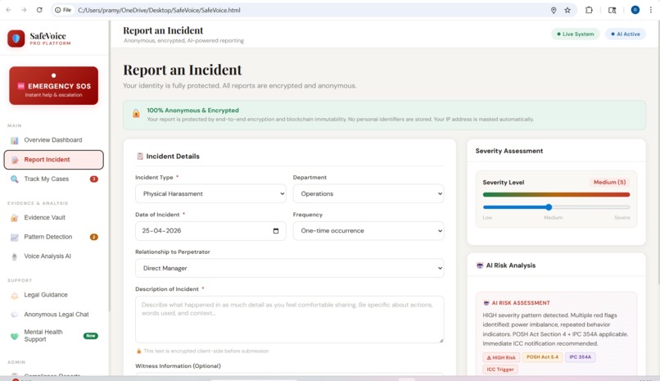Click the location pin icon in address bar
660x381 pixels.
(554, 10)
